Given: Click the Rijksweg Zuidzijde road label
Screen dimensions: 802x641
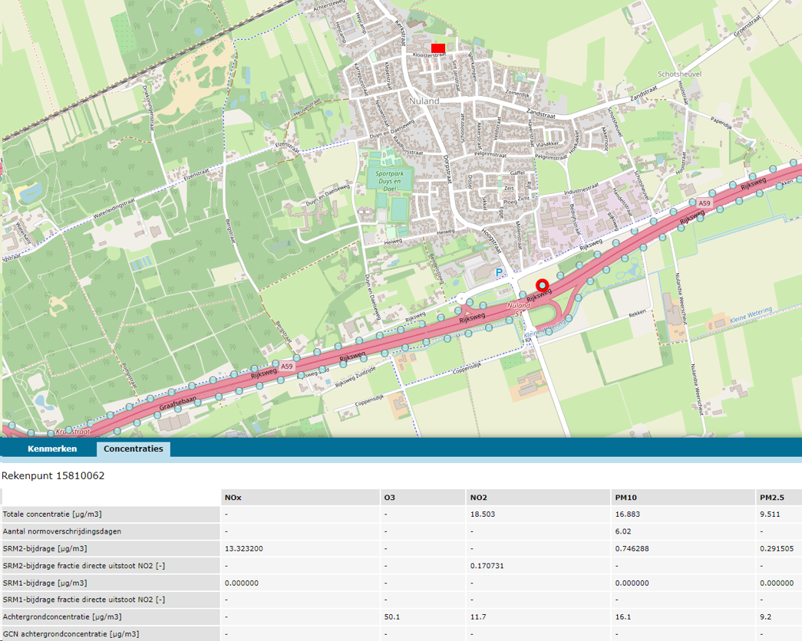Looking at the screenshot, I should coord(355,376).
